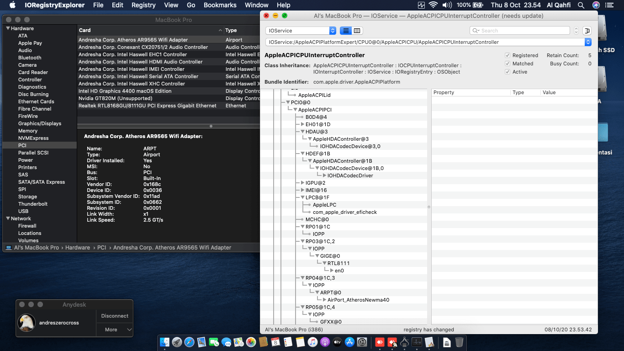624x351 pixels.
Task: Open the Bookmarks menu
Action: point(220,5)
